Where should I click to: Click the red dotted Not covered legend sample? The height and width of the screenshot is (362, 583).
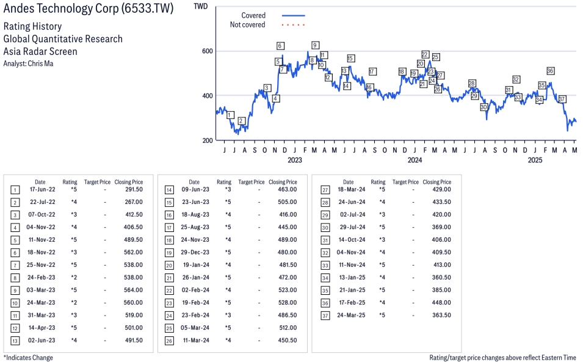[x=294, y=25]
